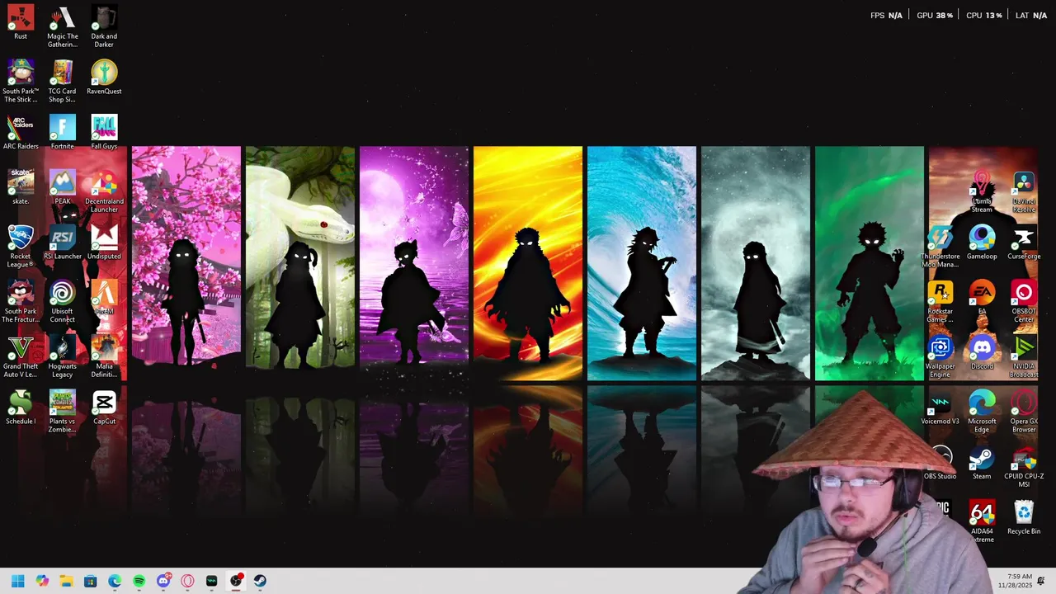
Task: Open Grand Theft Auto V shortcut
Action: tap(21, 357)
